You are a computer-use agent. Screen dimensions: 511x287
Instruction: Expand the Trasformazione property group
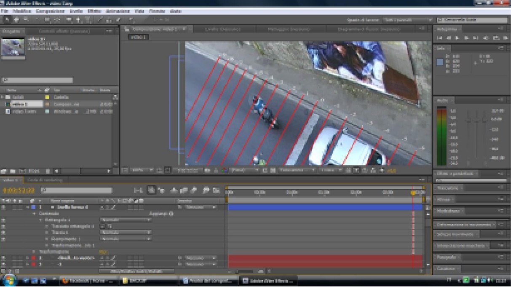tap(34, 252)
